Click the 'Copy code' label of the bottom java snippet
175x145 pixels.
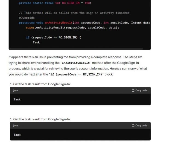pos(141,126)
